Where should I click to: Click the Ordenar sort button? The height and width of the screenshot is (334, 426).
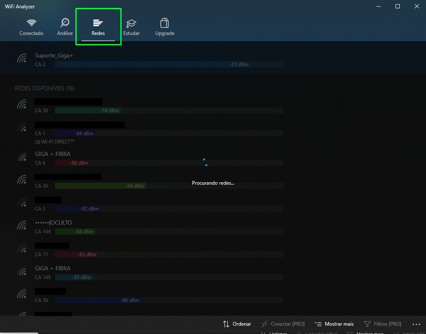click(237, 324)
